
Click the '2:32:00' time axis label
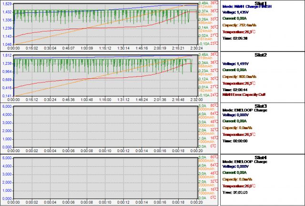196,100
